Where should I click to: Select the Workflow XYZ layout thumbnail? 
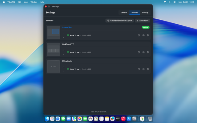(x=54, y=49)
